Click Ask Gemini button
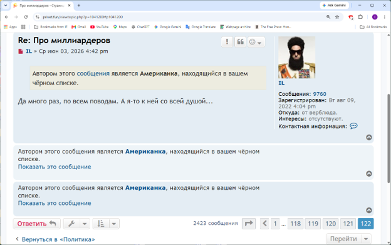The width and height of the screenshot is (391, 245). click(x=334, y=5)
